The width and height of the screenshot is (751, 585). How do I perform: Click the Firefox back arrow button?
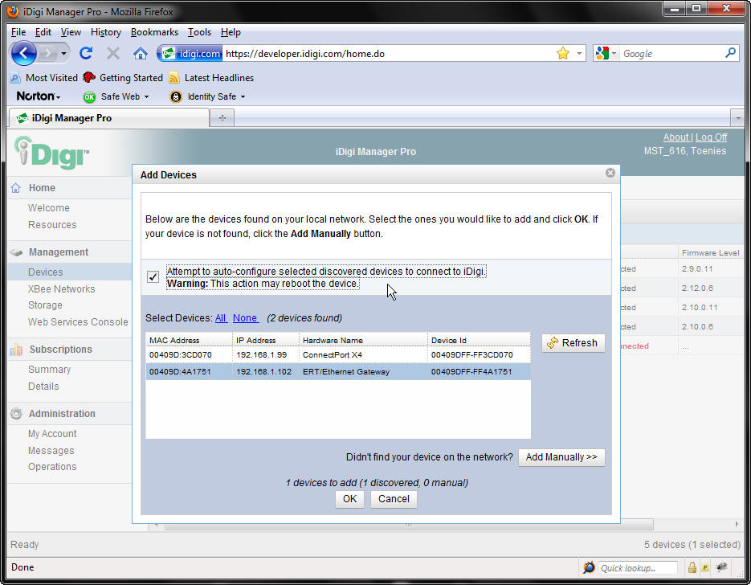point(24,53)
